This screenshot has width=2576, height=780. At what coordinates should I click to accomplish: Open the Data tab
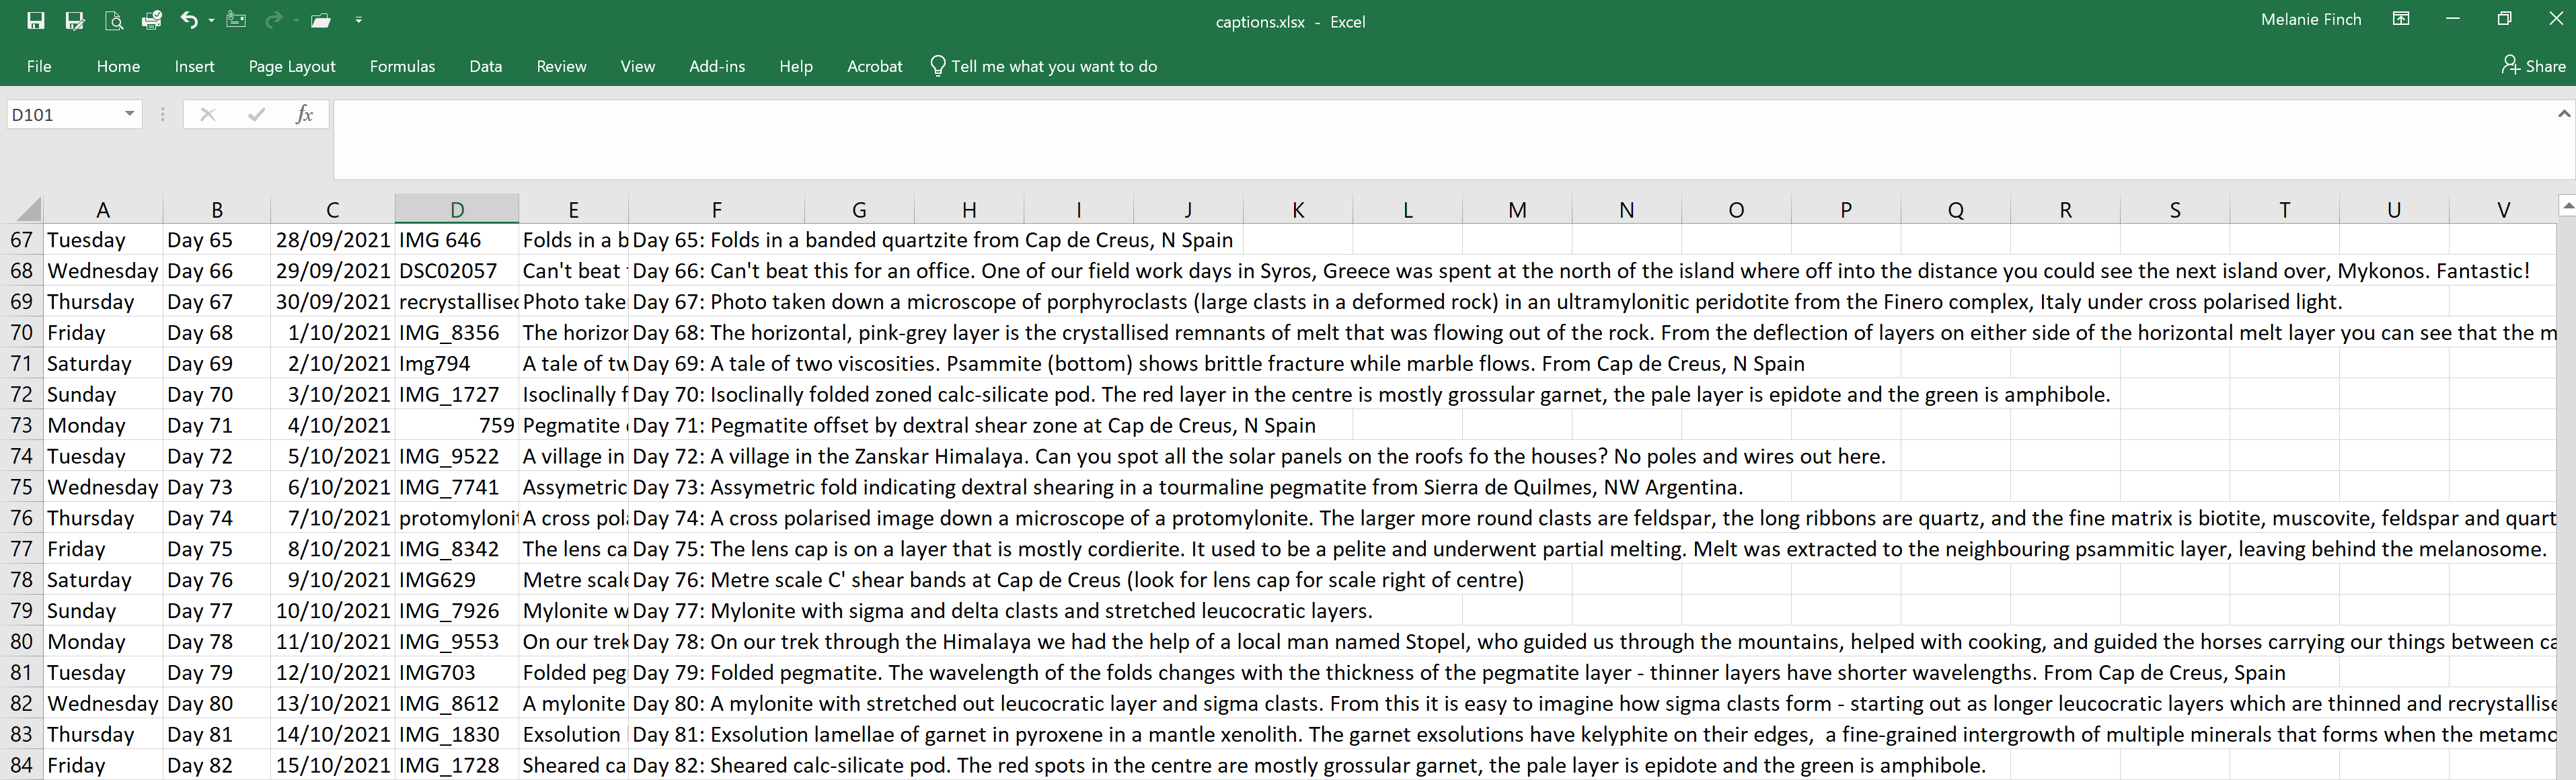(486, 66)
